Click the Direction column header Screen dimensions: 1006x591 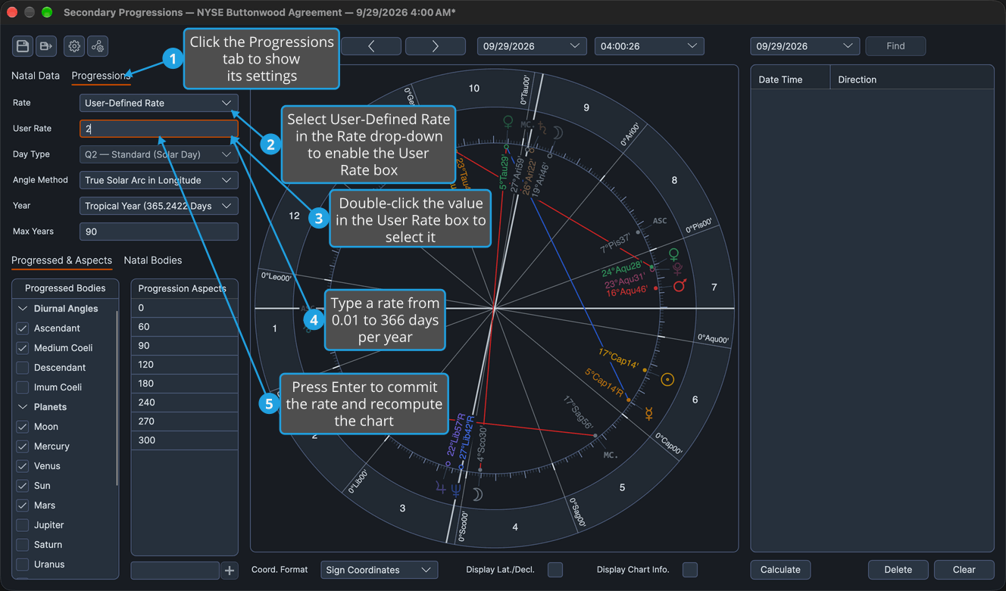912,79
